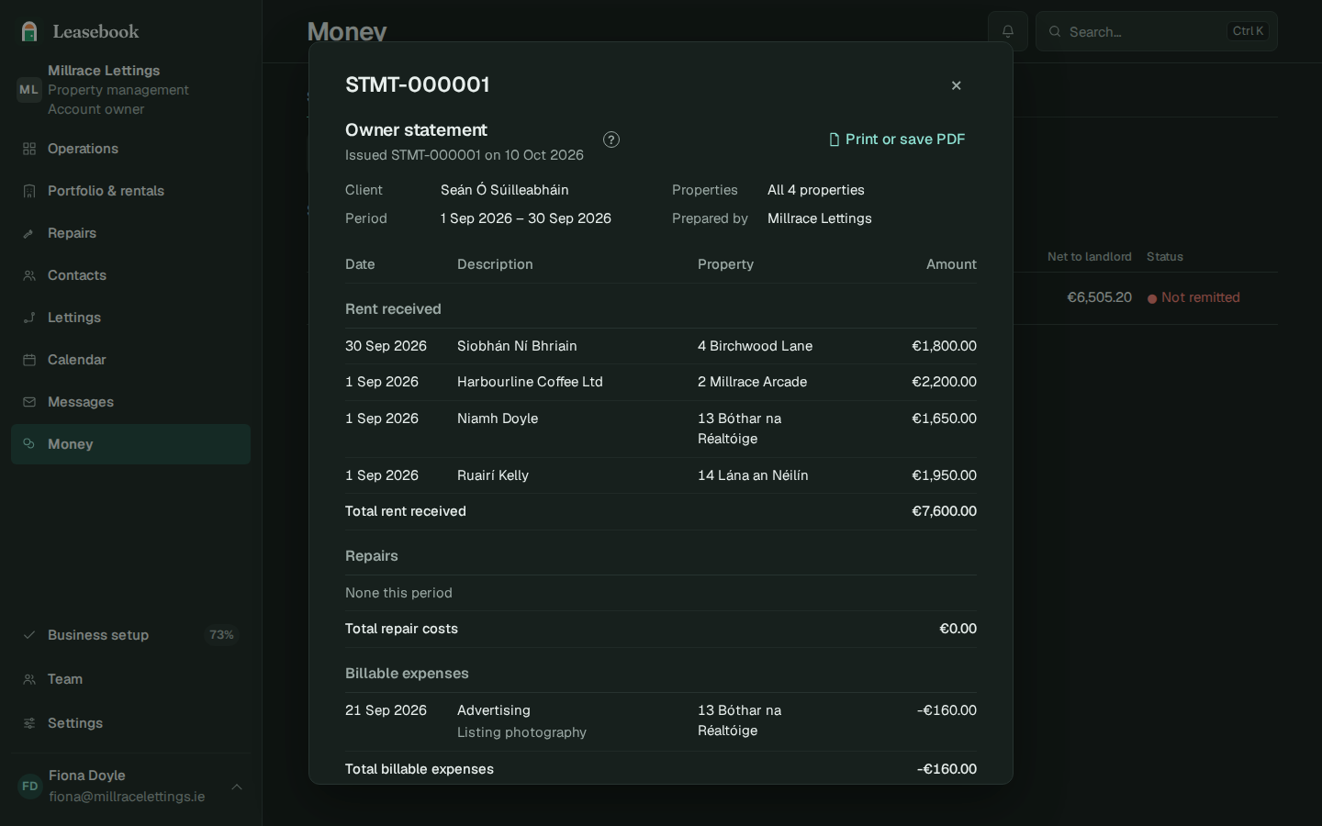Open Settings from the sidebar
Screen dimensions: 1322x826
point(130,723)
